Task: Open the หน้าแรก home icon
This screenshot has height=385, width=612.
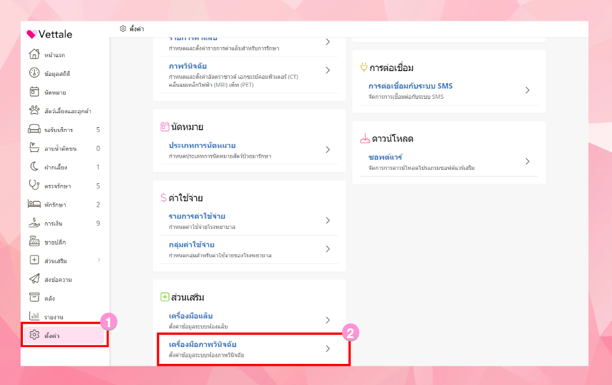Action: (x=34, y=54)
